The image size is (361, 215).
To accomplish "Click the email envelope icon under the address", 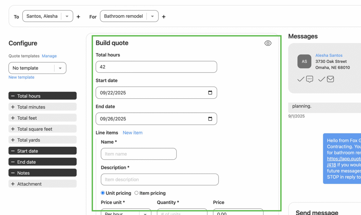I will (330, 79).
